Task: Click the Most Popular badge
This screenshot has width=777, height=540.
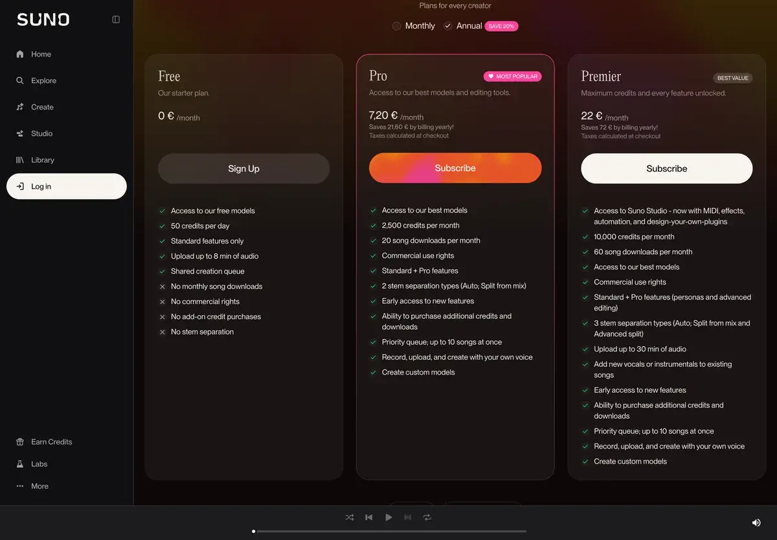Action: pyautogui.click(x=512, y=76)
